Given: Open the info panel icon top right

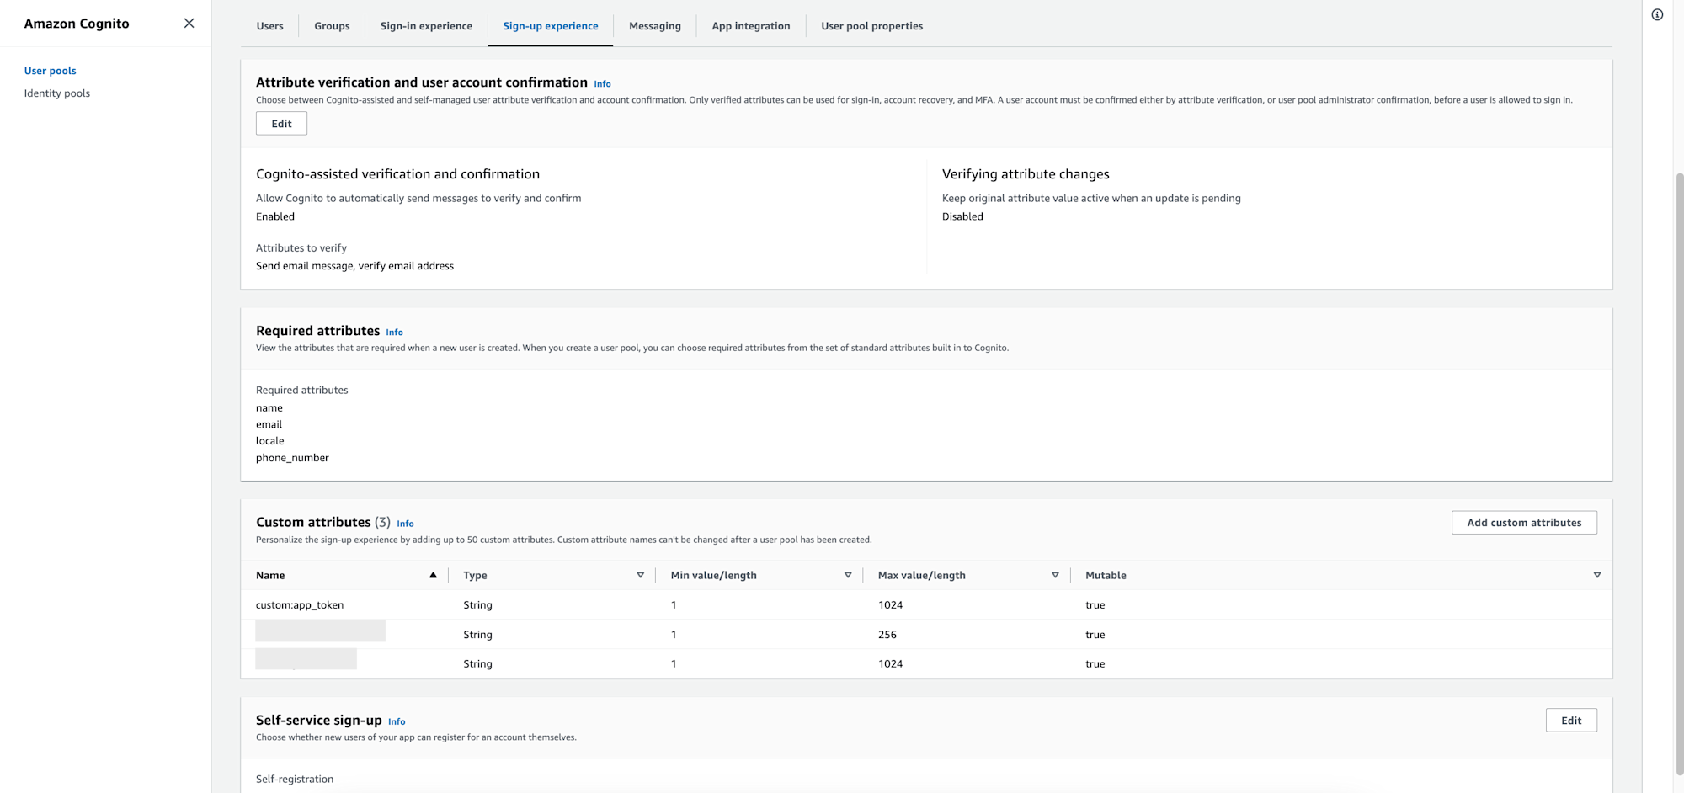Looking at the screenshot, I should (1657, 15).
